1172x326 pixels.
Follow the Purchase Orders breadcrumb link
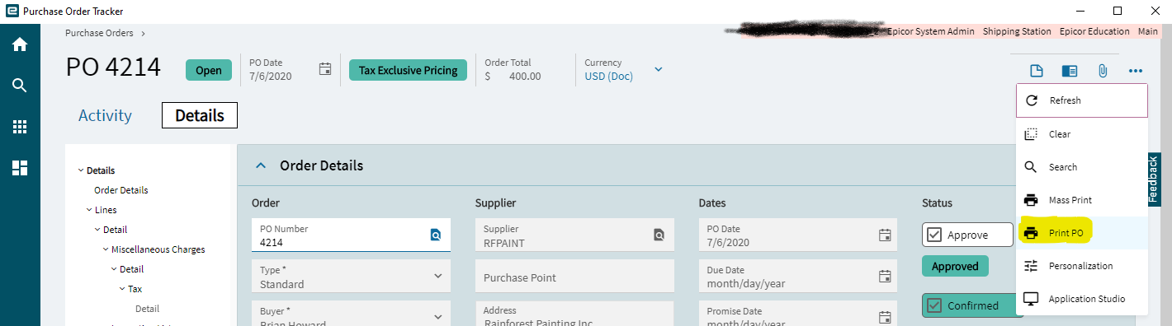pos(99,33)
